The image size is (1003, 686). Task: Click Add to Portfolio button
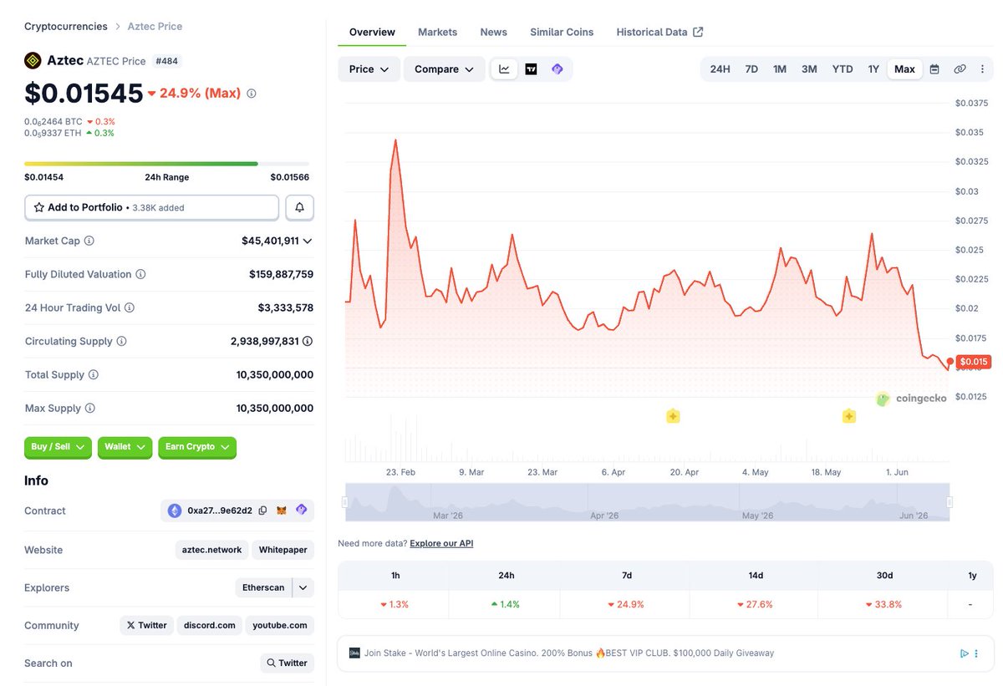click(151, 207)
